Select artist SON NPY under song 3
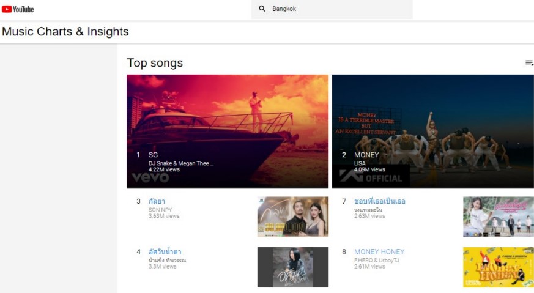Image resolution: width=534 pixels, height=293 pixels. (160, 210)
